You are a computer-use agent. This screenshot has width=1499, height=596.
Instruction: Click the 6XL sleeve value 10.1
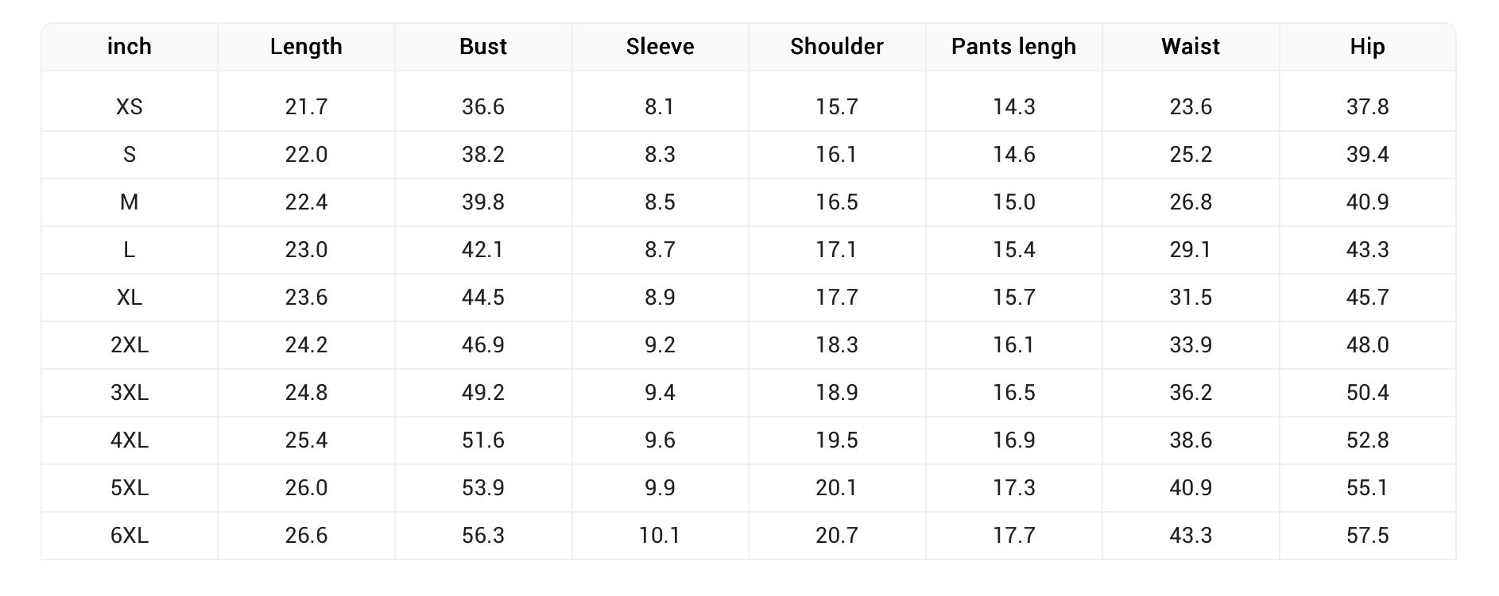pos(660,536)
